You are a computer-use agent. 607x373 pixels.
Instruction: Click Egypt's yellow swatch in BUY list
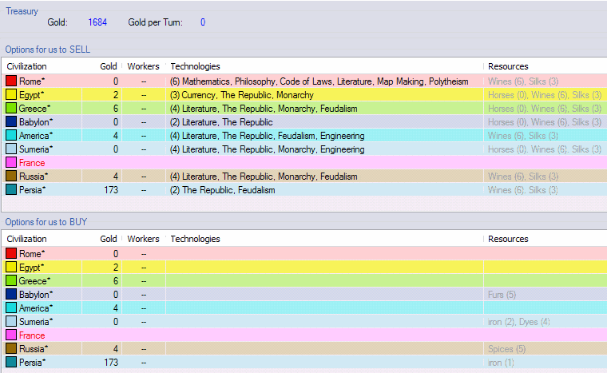click(x=11, y=267)
